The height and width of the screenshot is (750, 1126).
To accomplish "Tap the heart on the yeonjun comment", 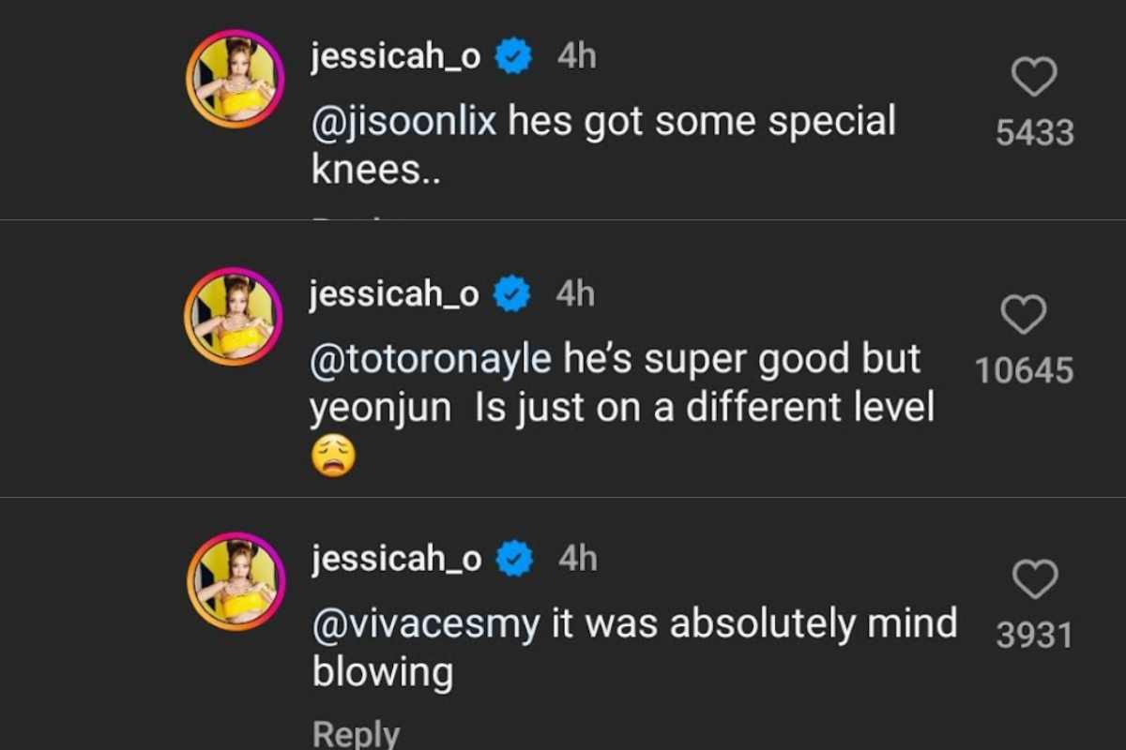I will (x=1024, y=315).
